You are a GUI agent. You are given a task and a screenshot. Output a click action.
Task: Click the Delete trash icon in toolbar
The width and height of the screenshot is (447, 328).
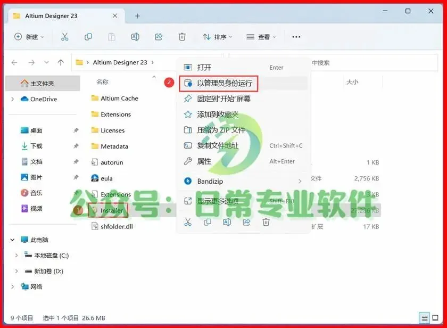click(x=182, y=37)
